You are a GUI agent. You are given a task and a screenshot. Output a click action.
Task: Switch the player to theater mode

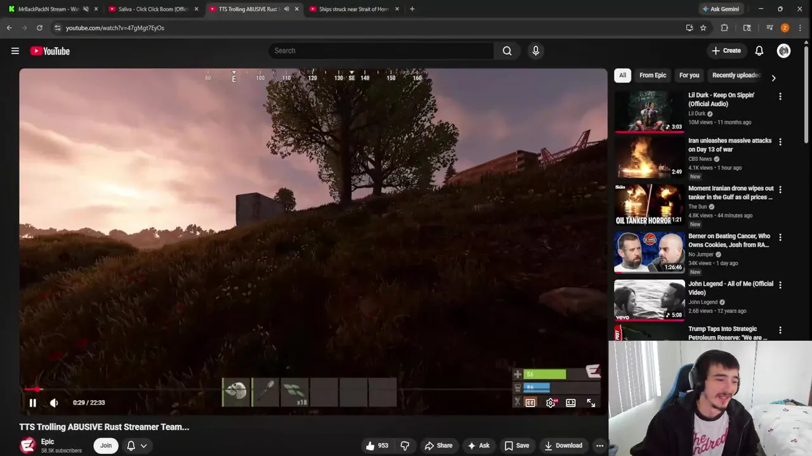(571, 403)
